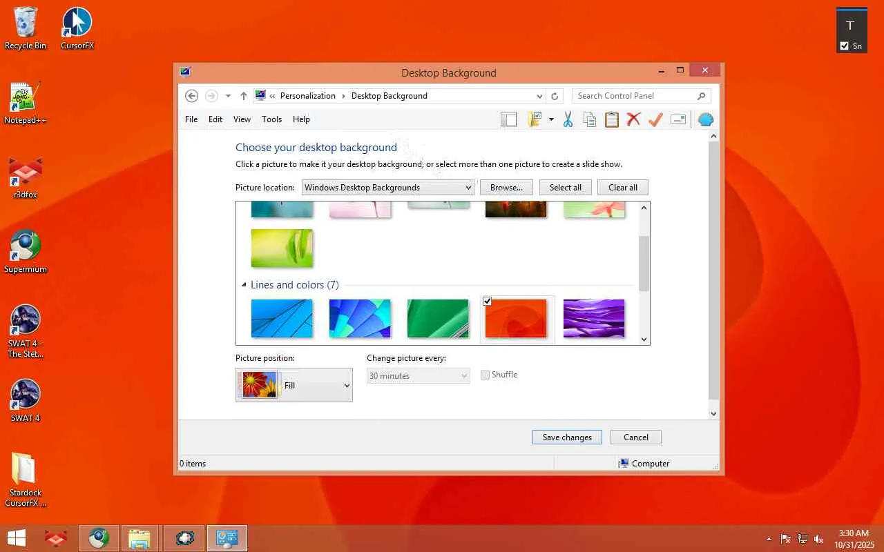Viewport: 884px width, 552px height.
Task: Toggle the Sn checkbox in top-right widget
Action: coord(844,46)
